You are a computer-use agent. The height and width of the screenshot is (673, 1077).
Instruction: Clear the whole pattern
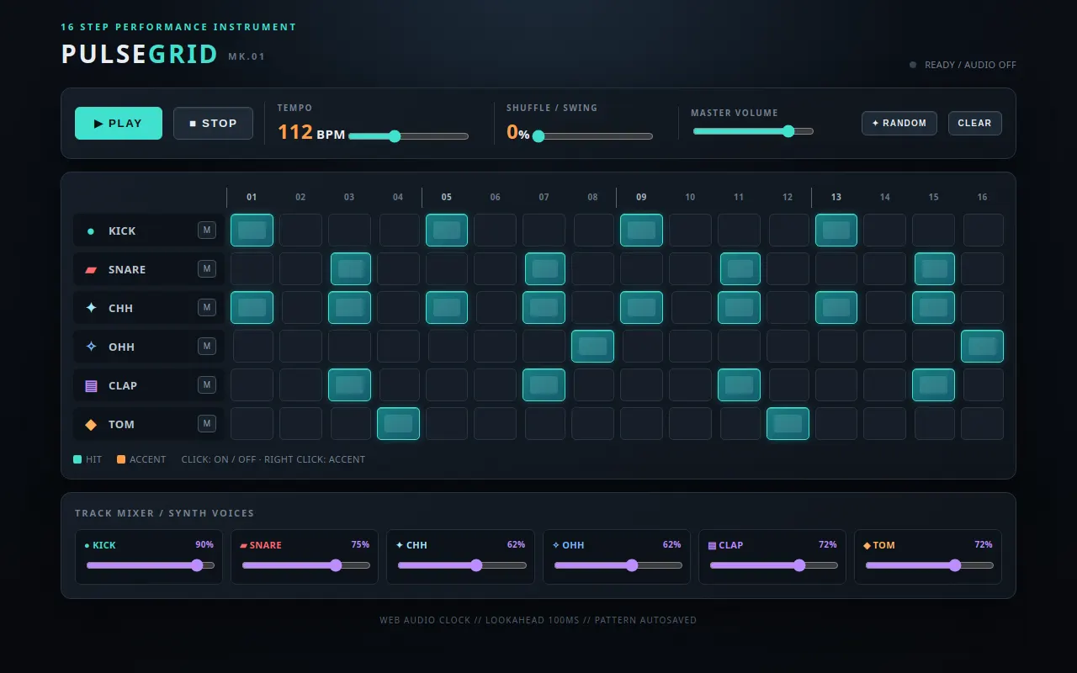point(975,123)
